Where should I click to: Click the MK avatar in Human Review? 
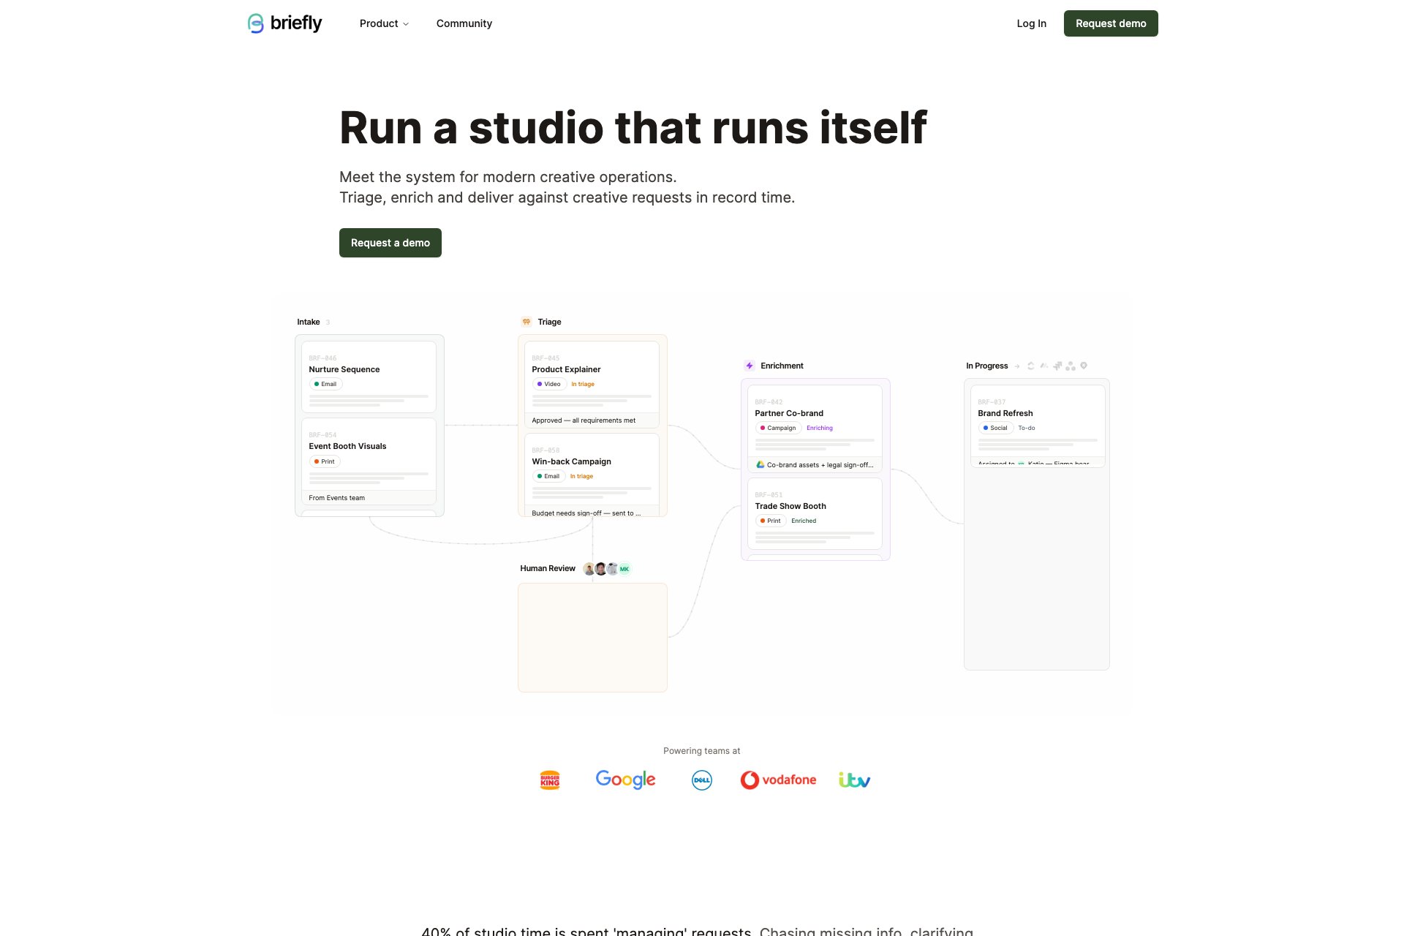click(624, 569)
